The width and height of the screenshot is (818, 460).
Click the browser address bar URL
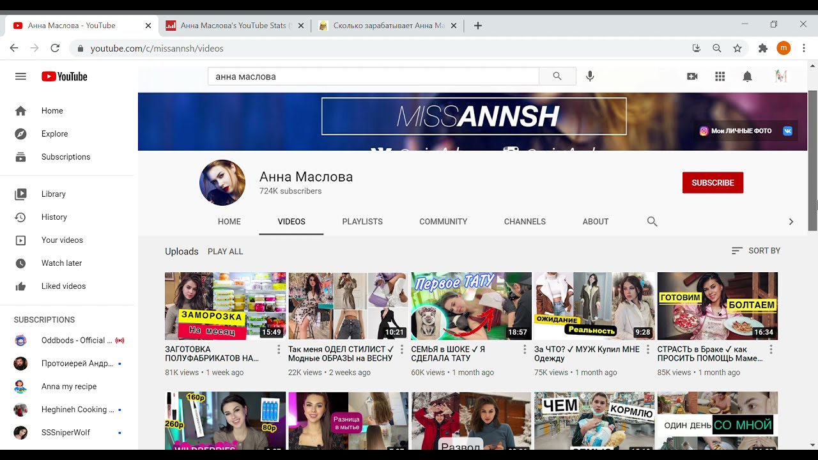pyautogui.click(x=157, y=48)
